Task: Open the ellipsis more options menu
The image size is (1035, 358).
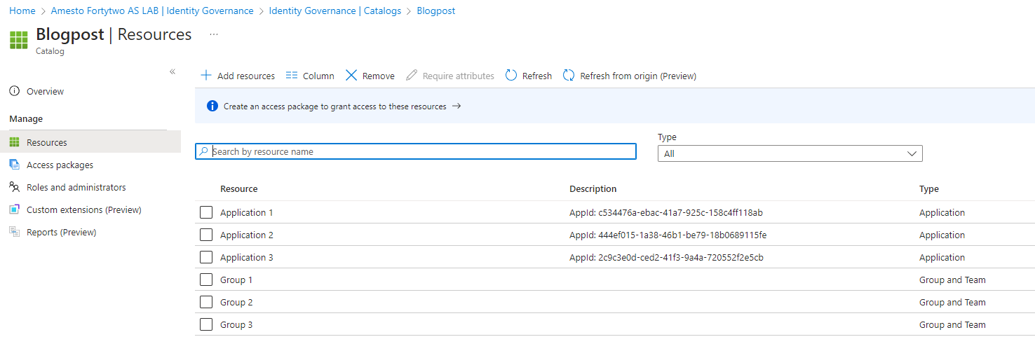Action: point(214,34)
